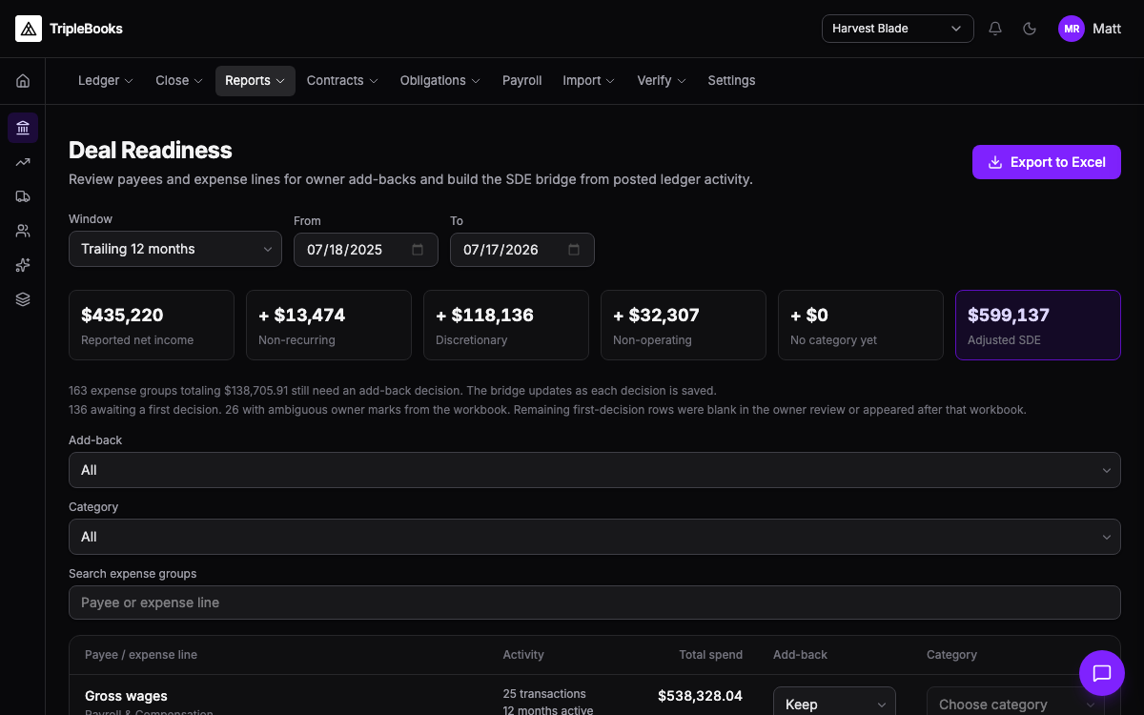This screenshot has width=1144, height=715.
Task: Click calendar icon in To date field
Action: coord(574,250)
